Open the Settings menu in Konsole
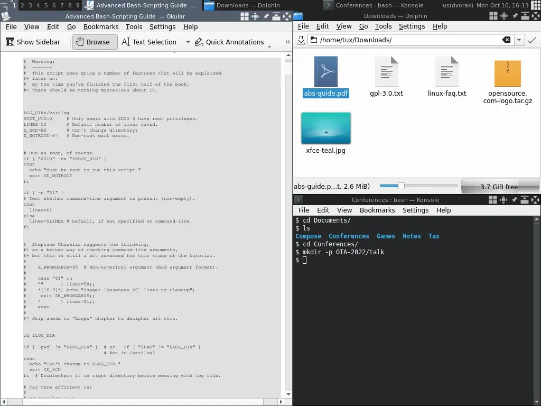541x406 pixels. pos(415,210)
